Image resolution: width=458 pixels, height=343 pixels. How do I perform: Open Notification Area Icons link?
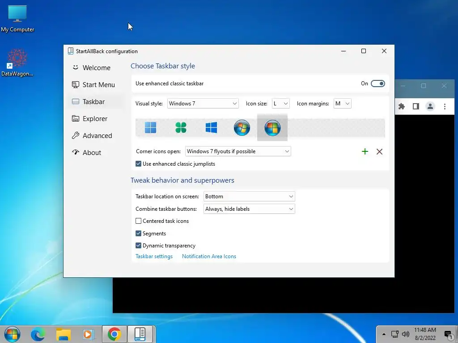click(209, 256)
